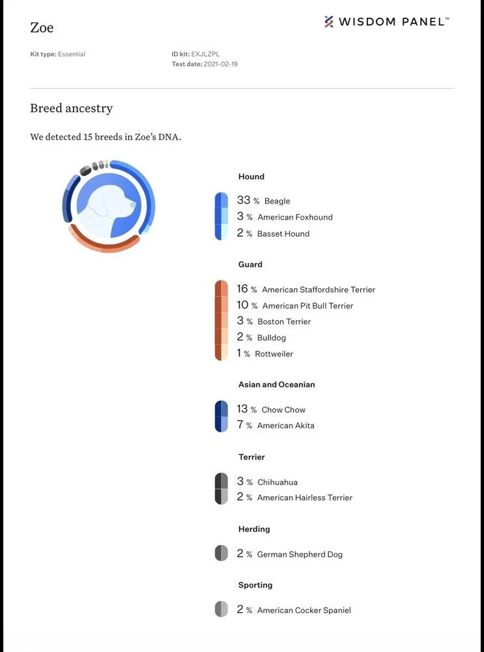Click the dog name Zoe title
Screen dimensions: 484x652
42,27
